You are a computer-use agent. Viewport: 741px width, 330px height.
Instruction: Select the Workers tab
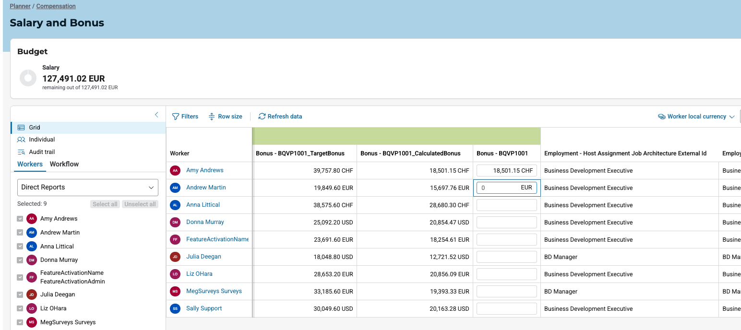30,164
